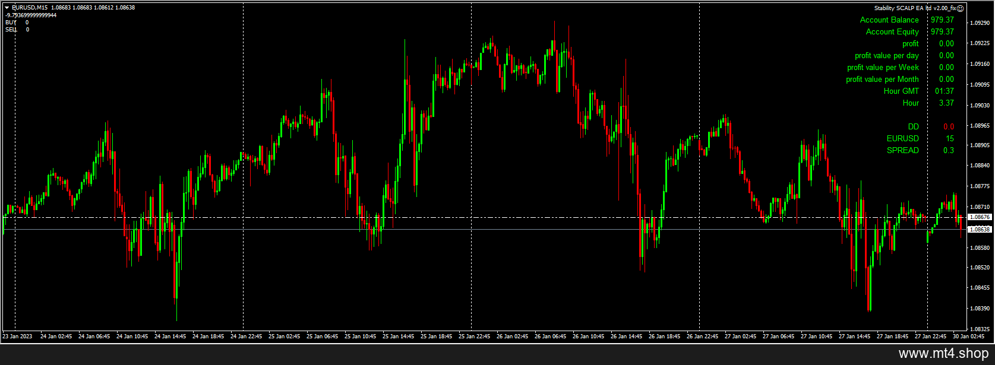Click 30 Jan 02:45 on the time axis
Viewport: 995px width, 365px height.
coord(969,337)
